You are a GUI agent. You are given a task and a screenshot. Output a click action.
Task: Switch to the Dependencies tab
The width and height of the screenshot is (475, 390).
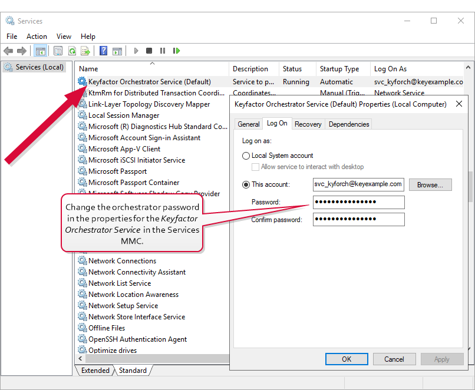point(349,124)
